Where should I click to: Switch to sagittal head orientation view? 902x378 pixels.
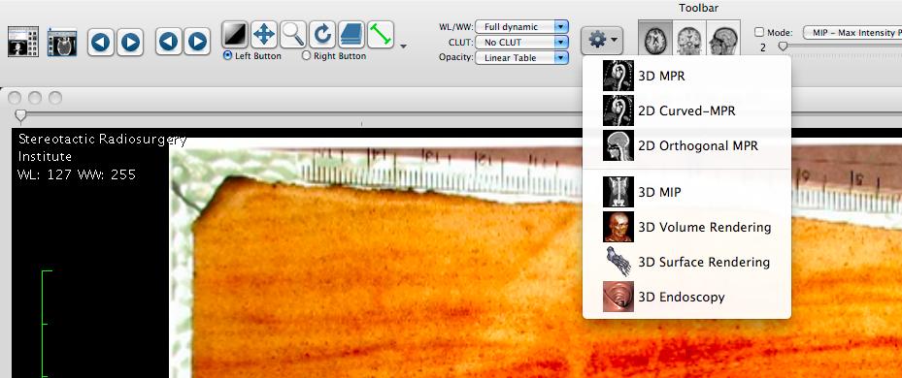point(723,39)
